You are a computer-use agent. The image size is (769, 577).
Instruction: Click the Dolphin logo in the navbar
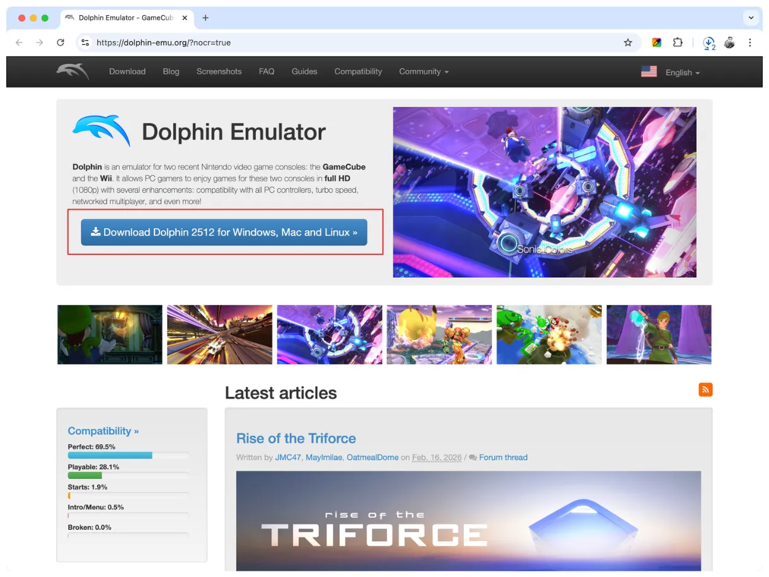pos(72,72)
